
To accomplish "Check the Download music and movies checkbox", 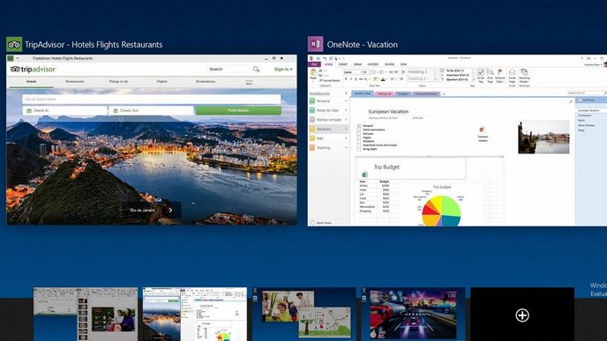I will (x=359, y=145).
